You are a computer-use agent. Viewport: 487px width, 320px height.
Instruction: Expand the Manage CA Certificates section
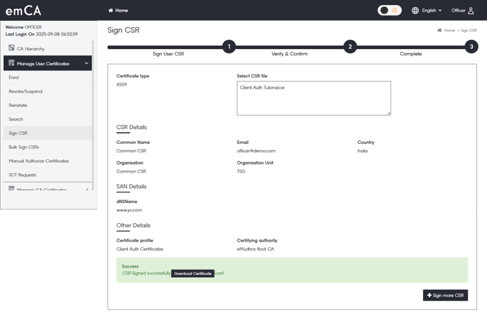tap(87, 190)
